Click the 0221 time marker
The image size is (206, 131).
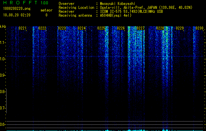pos(23,28)
